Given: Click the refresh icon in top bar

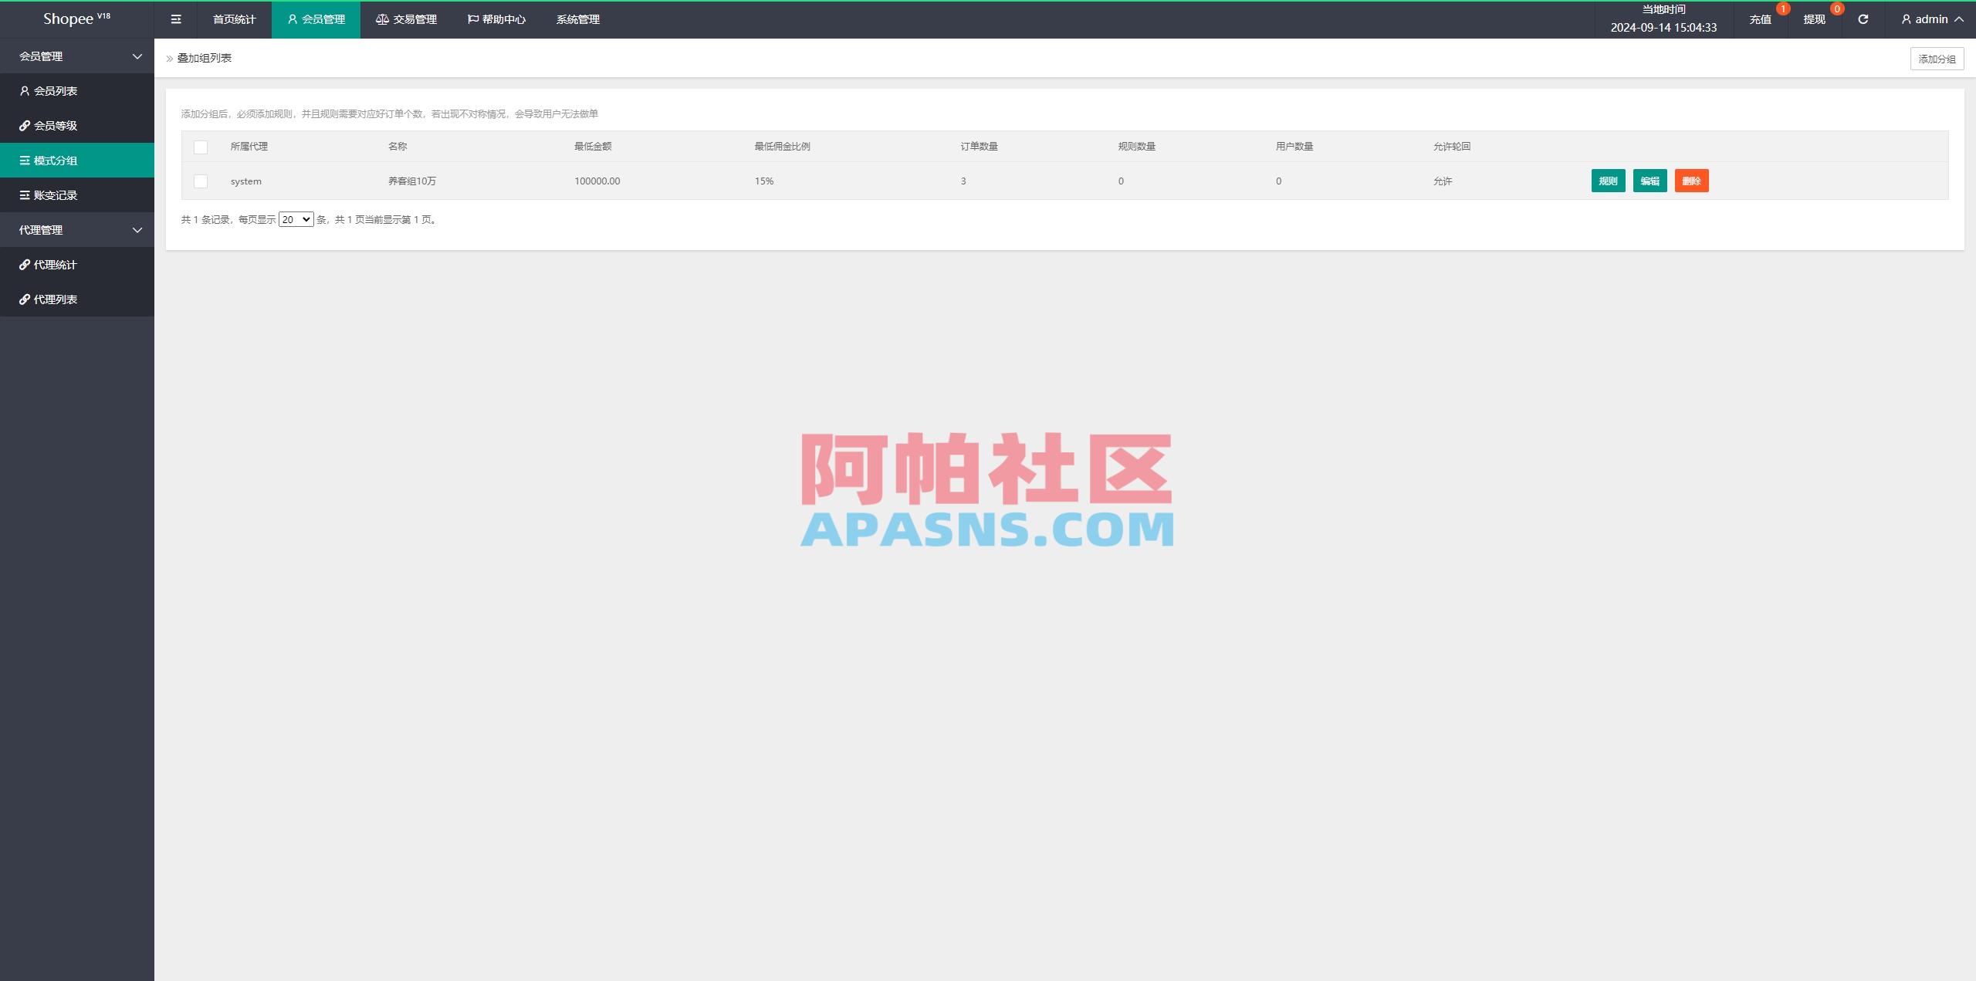Looking at the screenshot, I should (1863, 19).
